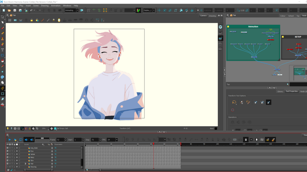Viewport: 307px width, 172px height.
Task: Open the File menu
Action: (2, 6)
